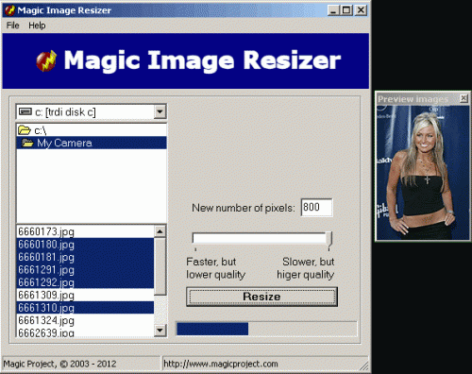The width and height of the screenshot is (472, 374).
Task: Click the quality slider handle
Action: click(x=329, y=240)
